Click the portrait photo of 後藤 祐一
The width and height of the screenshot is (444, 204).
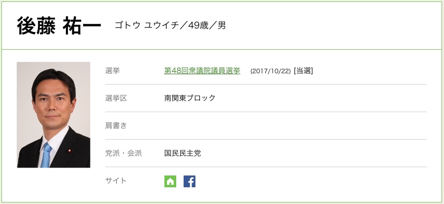[x=54, y=115]
